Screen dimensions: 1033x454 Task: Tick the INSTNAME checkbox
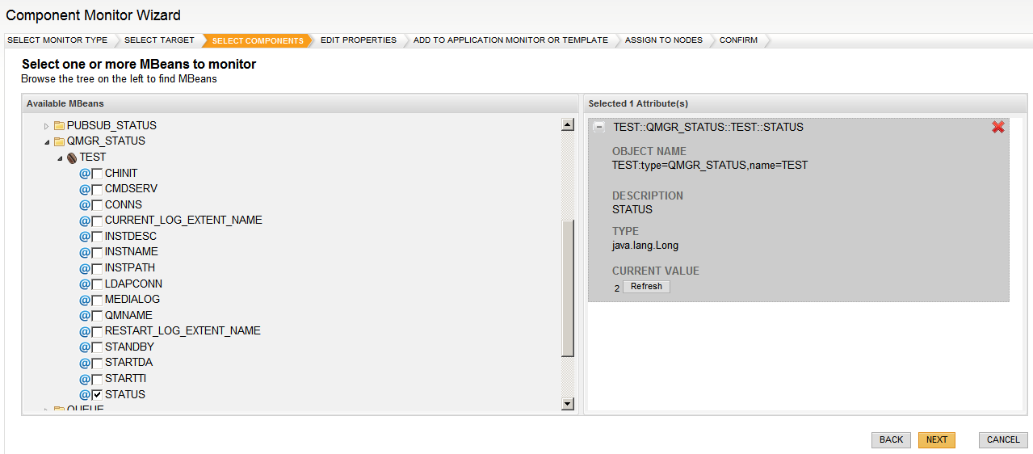[97, 252]
